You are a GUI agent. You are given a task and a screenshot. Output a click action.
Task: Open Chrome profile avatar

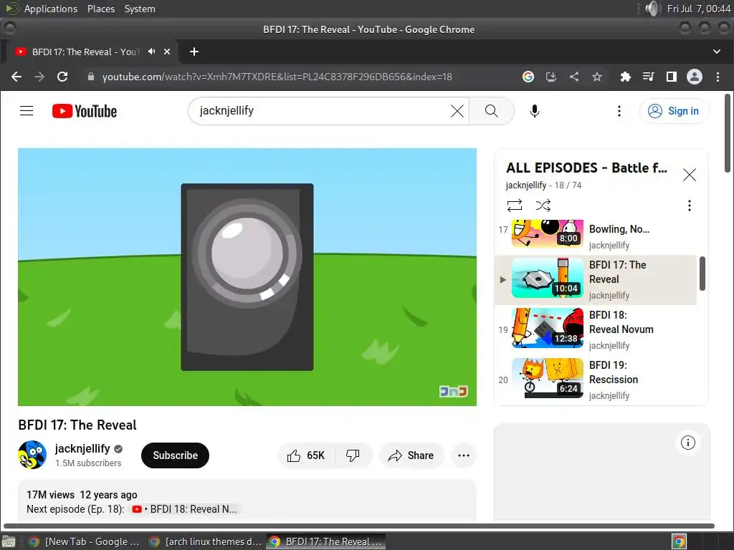(x=694, y=77)
